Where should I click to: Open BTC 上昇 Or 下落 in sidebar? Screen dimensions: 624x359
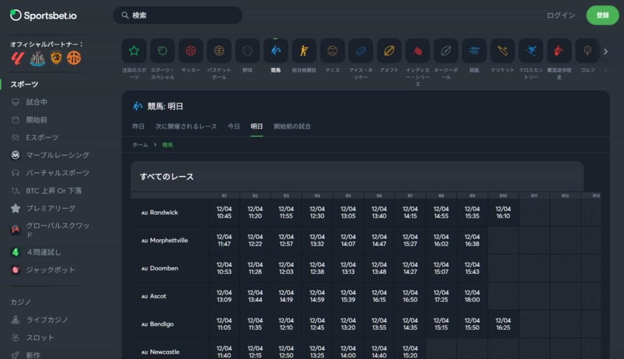[x=54, y=191]
